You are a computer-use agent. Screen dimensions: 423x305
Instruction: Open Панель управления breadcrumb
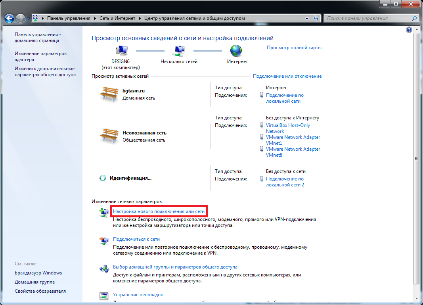(69, 18)
